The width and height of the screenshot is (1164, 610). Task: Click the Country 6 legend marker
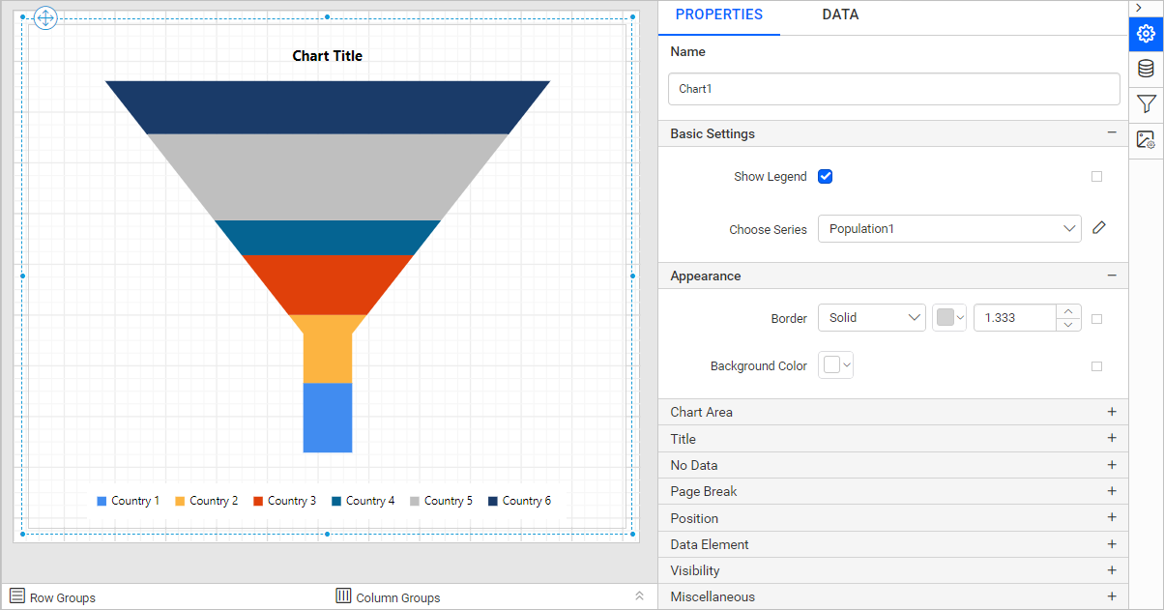click(493, 502)
